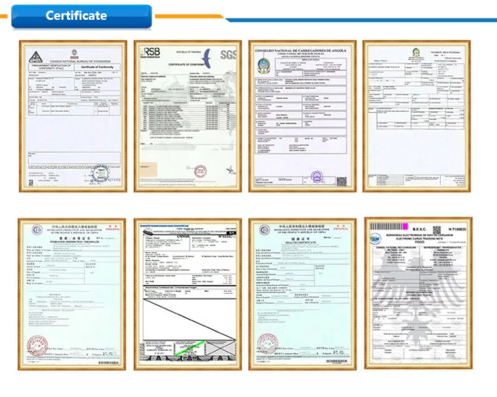Open the Fumigation/Disinfection Certificate thumbnail

tap(72, 294)
